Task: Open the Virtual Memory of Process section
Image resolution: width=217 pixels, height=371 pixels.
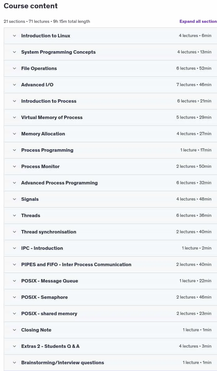Action: (x=52, y=117)
